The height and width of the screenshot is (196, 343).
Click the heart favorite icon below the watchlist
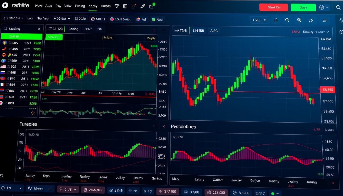pos(33,113)
